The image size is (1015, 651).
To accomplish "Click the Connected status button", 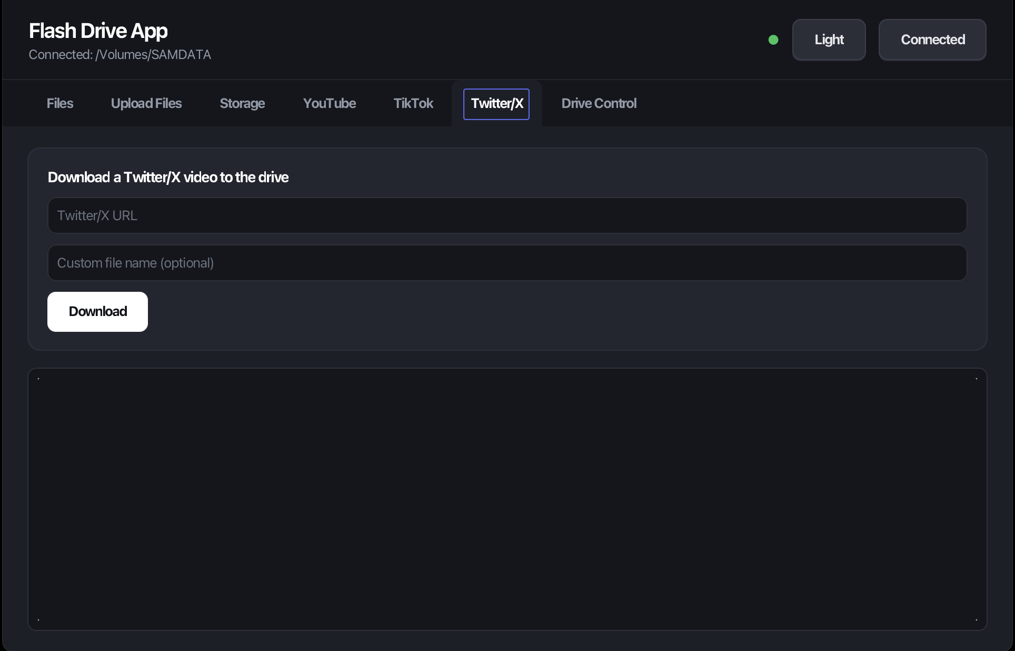I will click(x=932, y=40).
